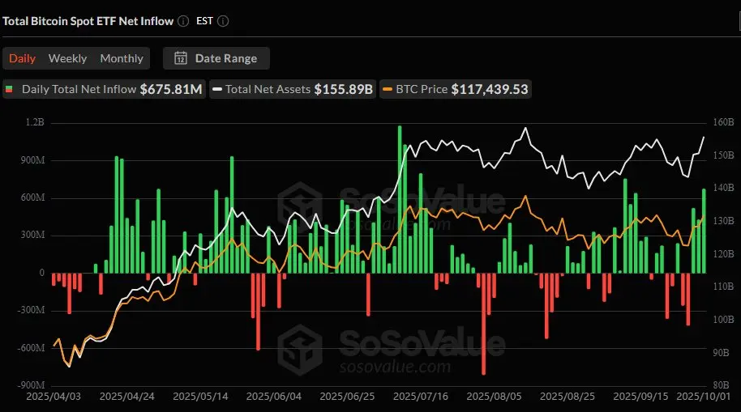
Task: Click the calendar icon in Date Range
Action: pos(181,58)
